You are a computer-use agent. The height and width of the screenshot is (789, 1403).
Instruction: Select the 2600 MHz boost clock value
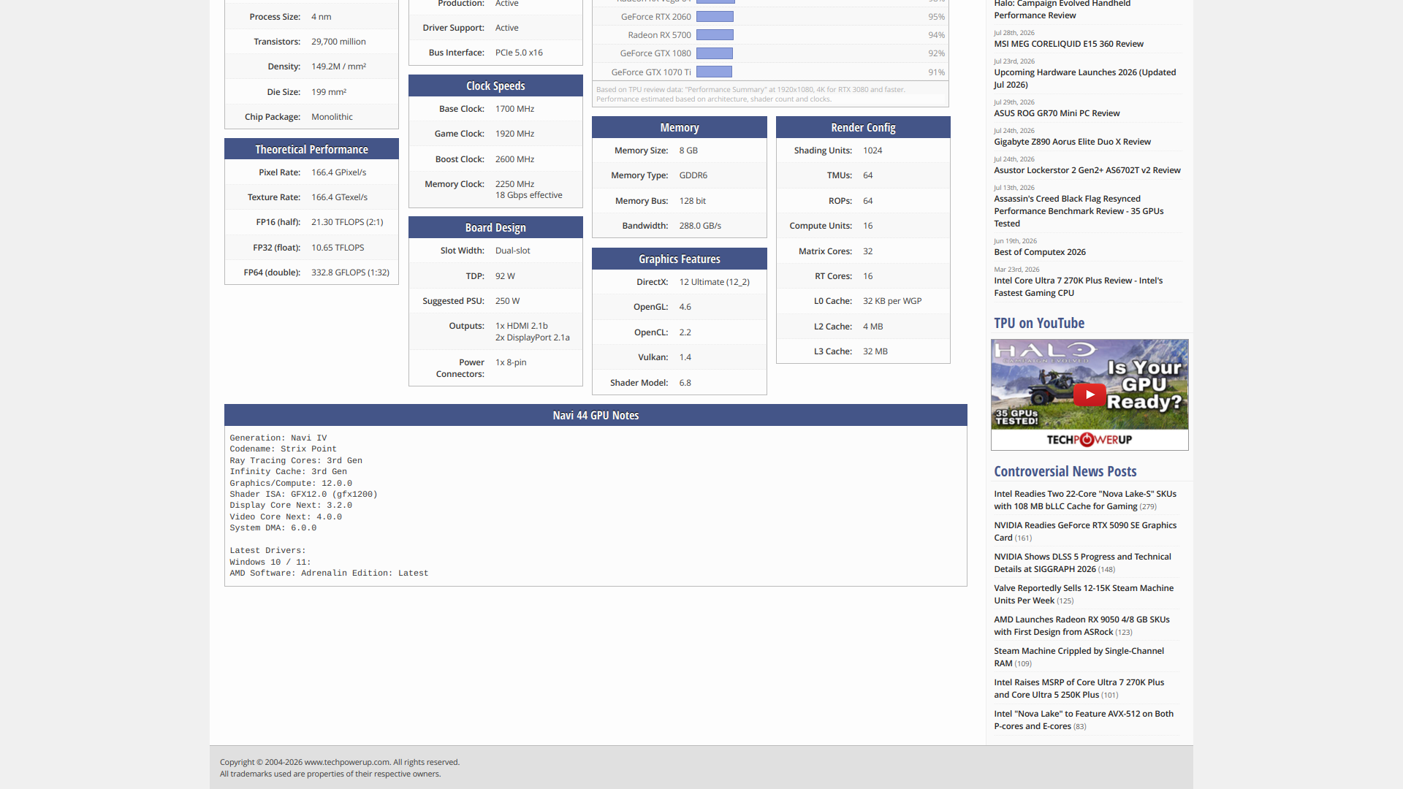coord(514,159)
